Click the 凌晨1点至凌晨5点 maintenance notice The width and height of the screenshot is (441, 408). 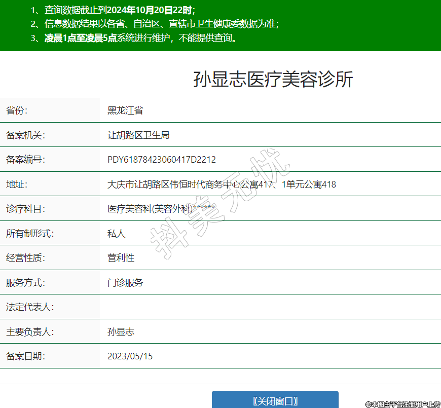tap(81, 38)
